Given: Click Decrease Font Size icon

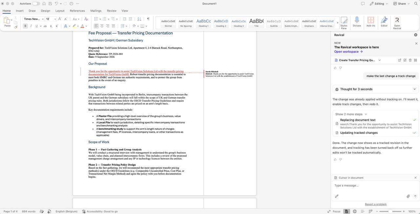Looking at the screenshot, I should (x=66, y=19).
